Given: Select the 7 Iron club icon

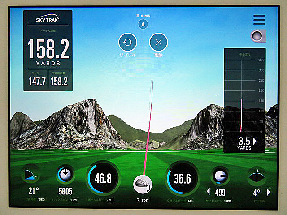Looking at the screenshot, I should (x=143, y=184).
